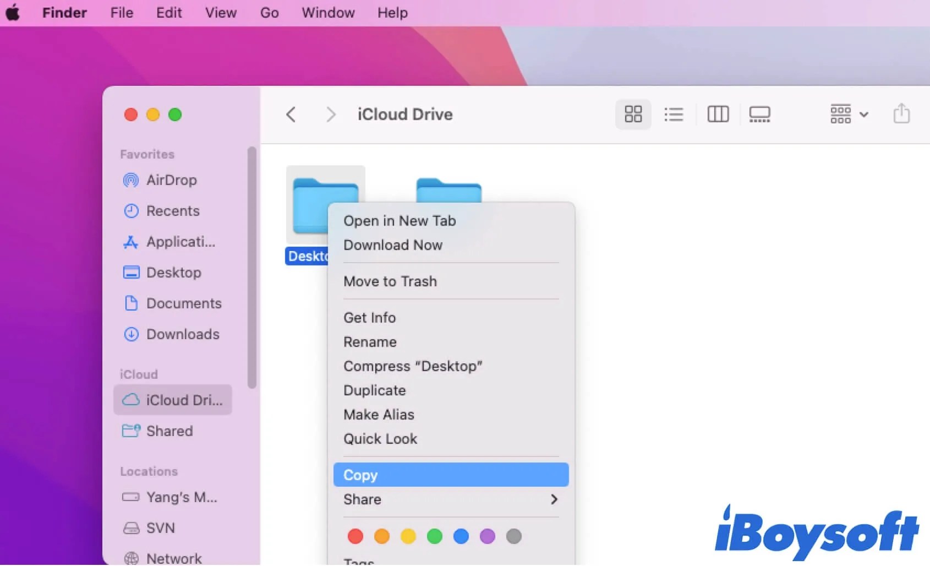Open the Apple menu
The width and height of the screenshot is (930, 566).
13,12
